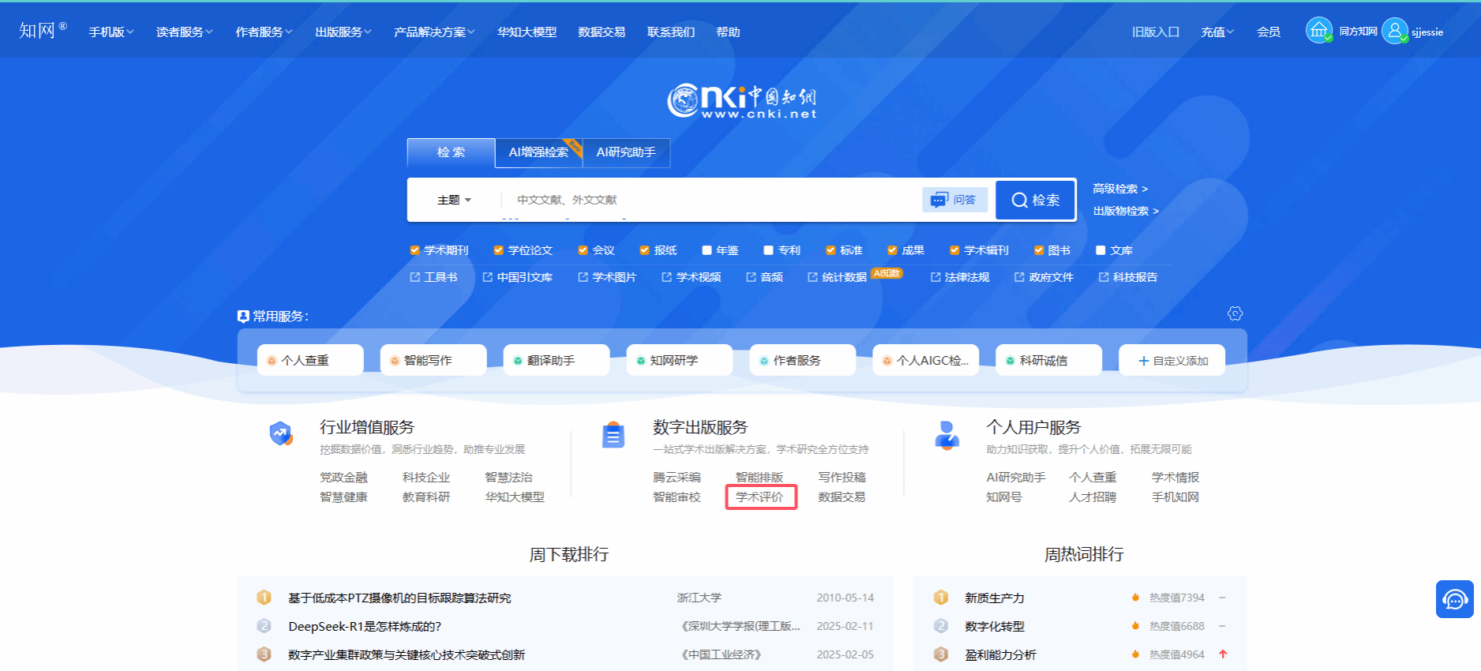Open 音频 external link icon
Image resolution: width=1481 pixels, height=671 pixels.
[x=752, y=277]
